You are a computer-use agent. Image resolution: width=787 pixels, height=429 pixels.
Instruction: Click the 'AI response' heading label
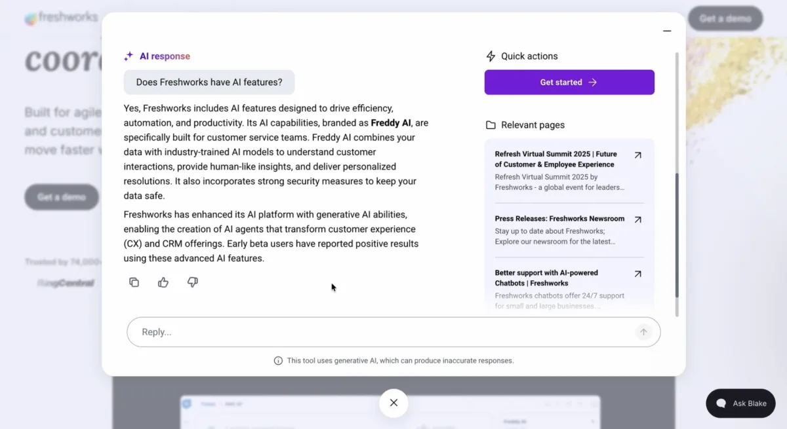point(165,56)
